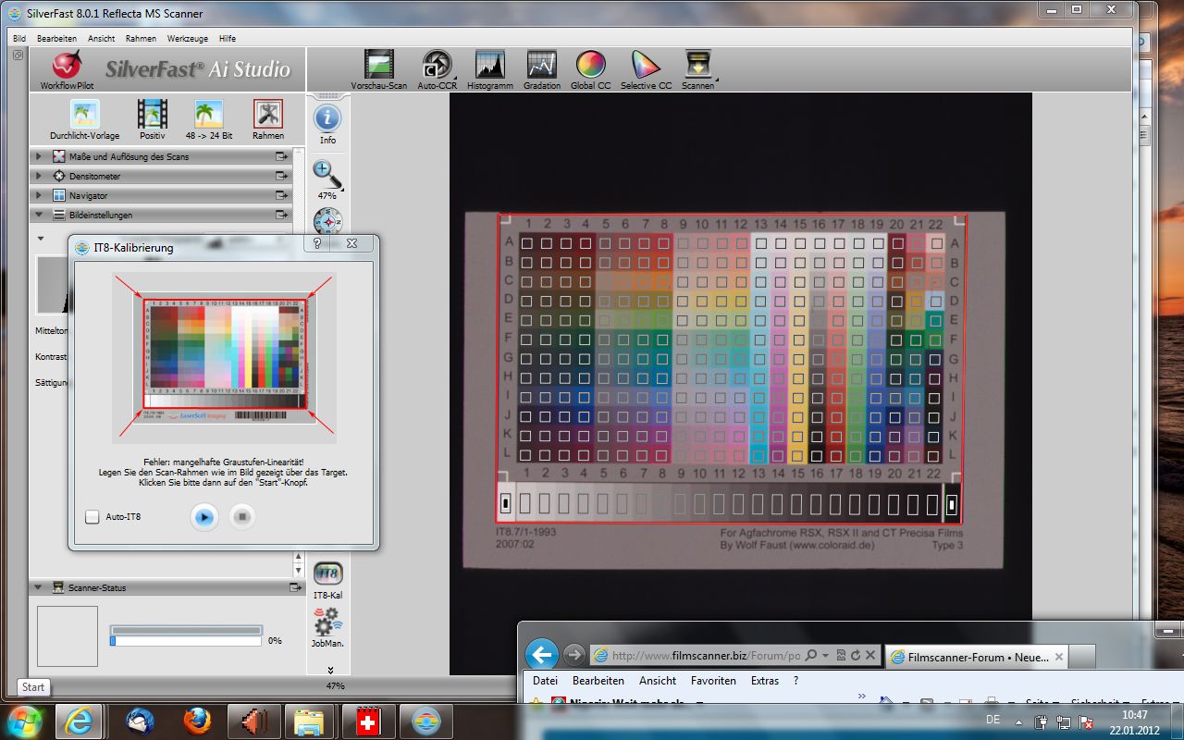Open Datei menu in Internet Explorer

(x=545, y=681)
